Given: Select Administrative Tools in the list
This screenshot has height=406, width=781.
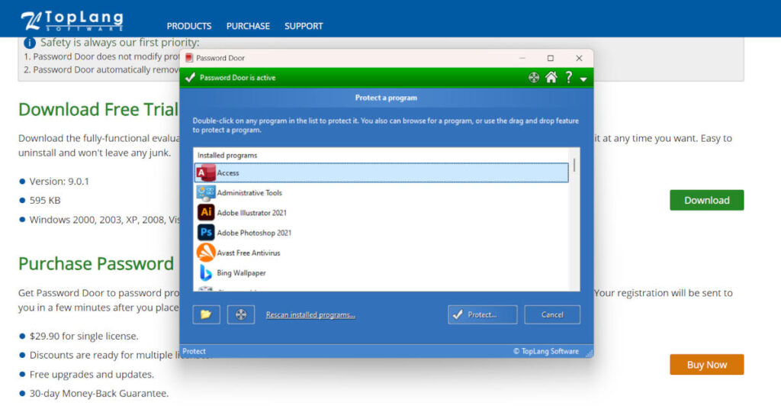Looking at the screenshot, I should [381, 193].
